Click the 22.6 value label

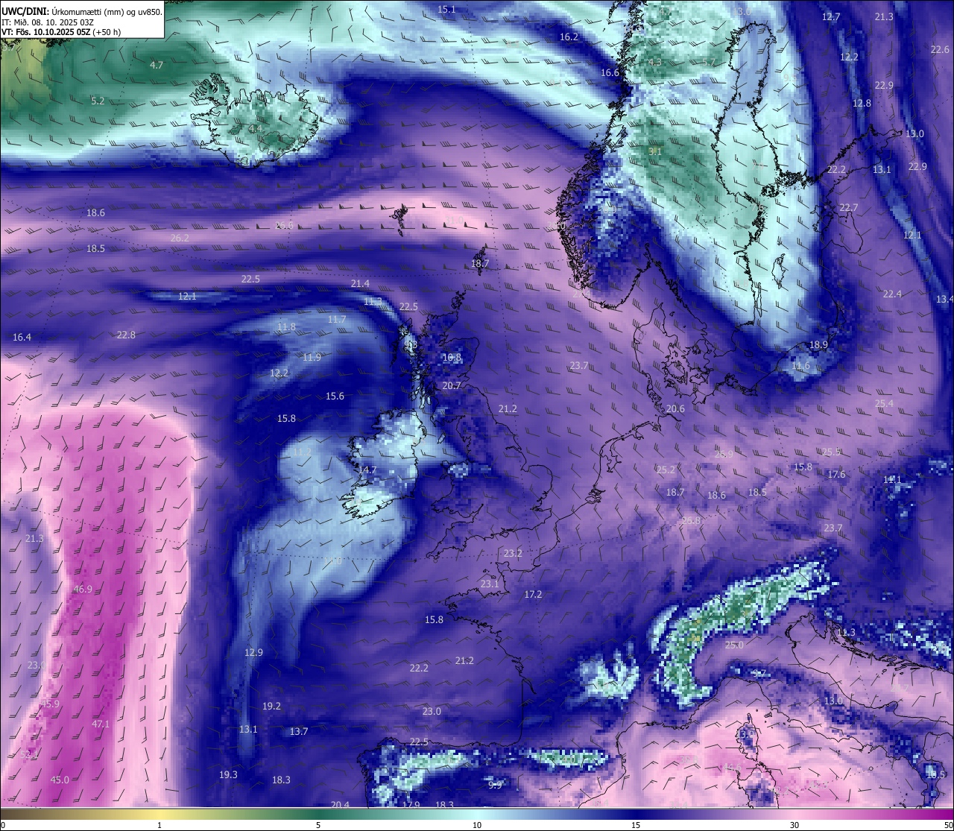[940, 49]
